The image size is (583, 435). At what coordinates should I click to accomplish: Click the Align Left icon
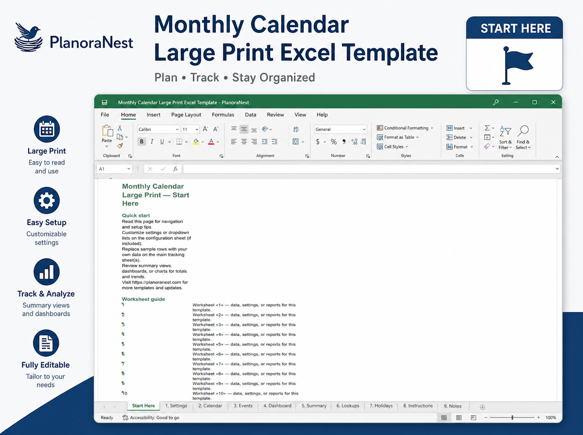point(234,142)
